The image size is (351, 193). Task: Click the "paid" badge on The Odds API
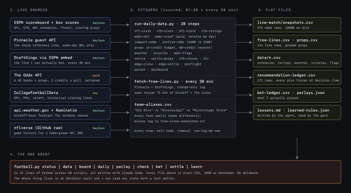click(96, 75)
